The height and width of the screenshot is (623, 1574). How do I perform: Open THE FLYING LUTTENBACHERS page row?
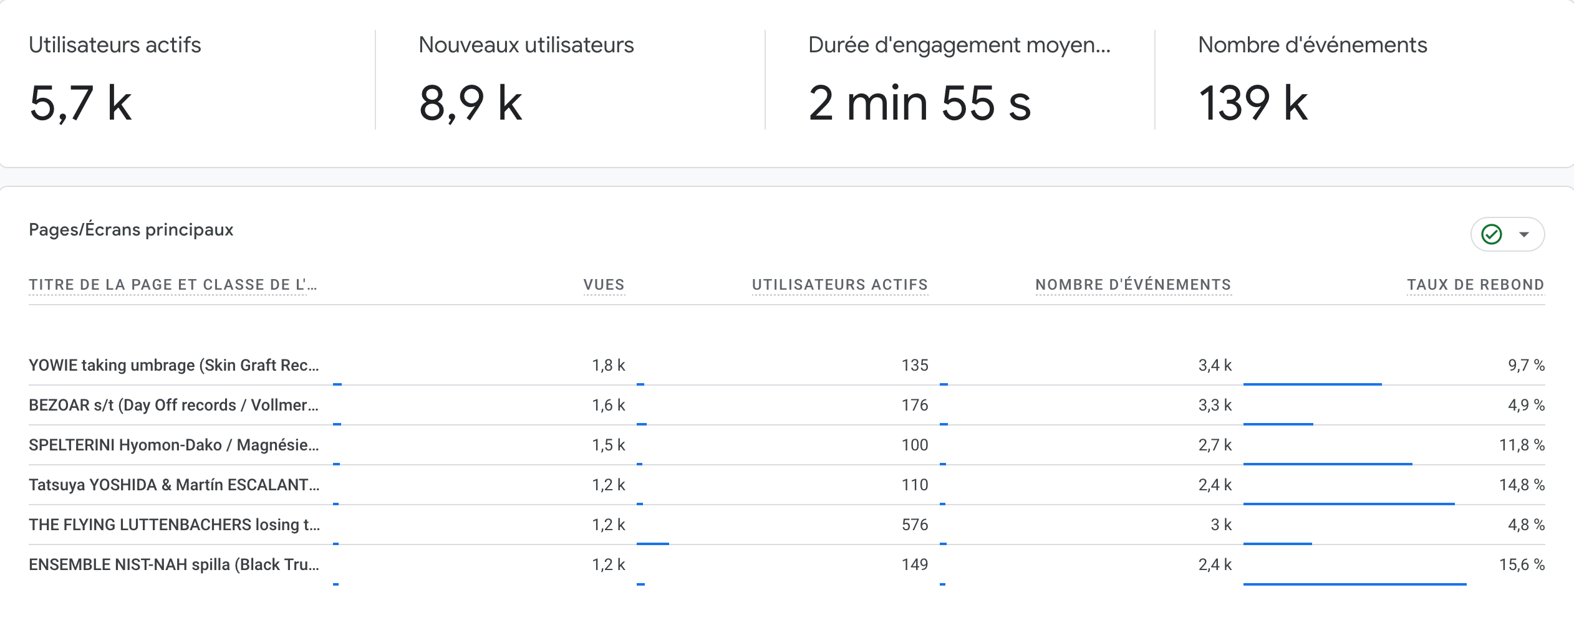(173, 525)
